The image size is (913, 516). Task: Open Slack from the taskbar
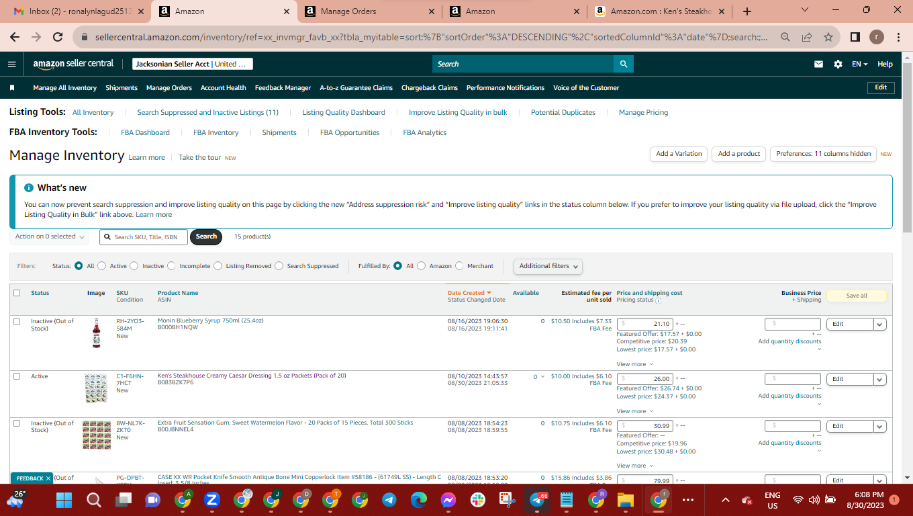tap(478, 500)
